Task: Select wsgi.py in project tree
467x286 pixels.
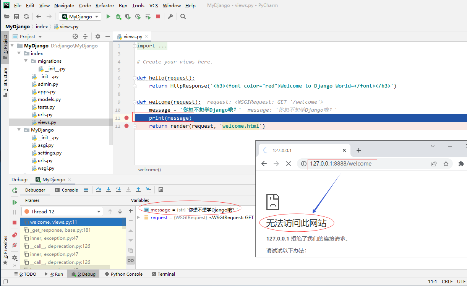Action: tap(46, 168)
